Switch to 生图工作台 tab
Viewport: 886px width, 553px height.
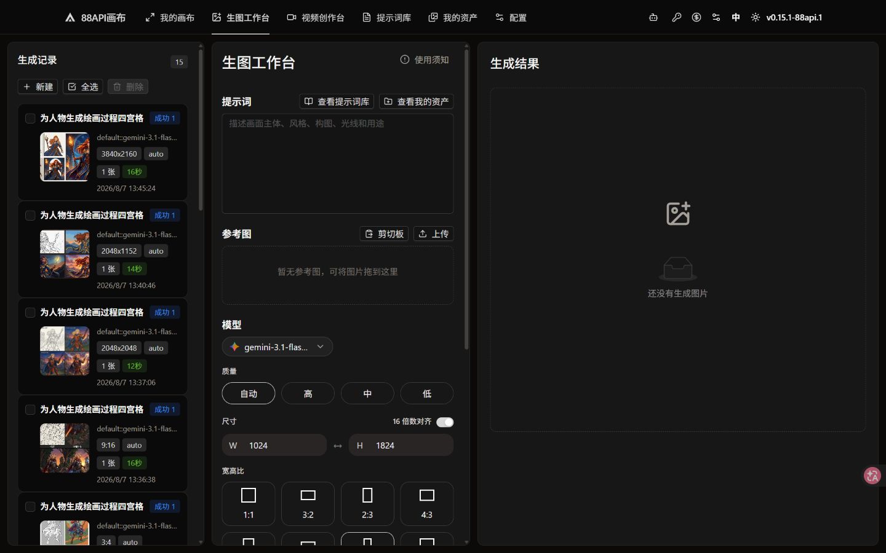(x=241, y=18)
